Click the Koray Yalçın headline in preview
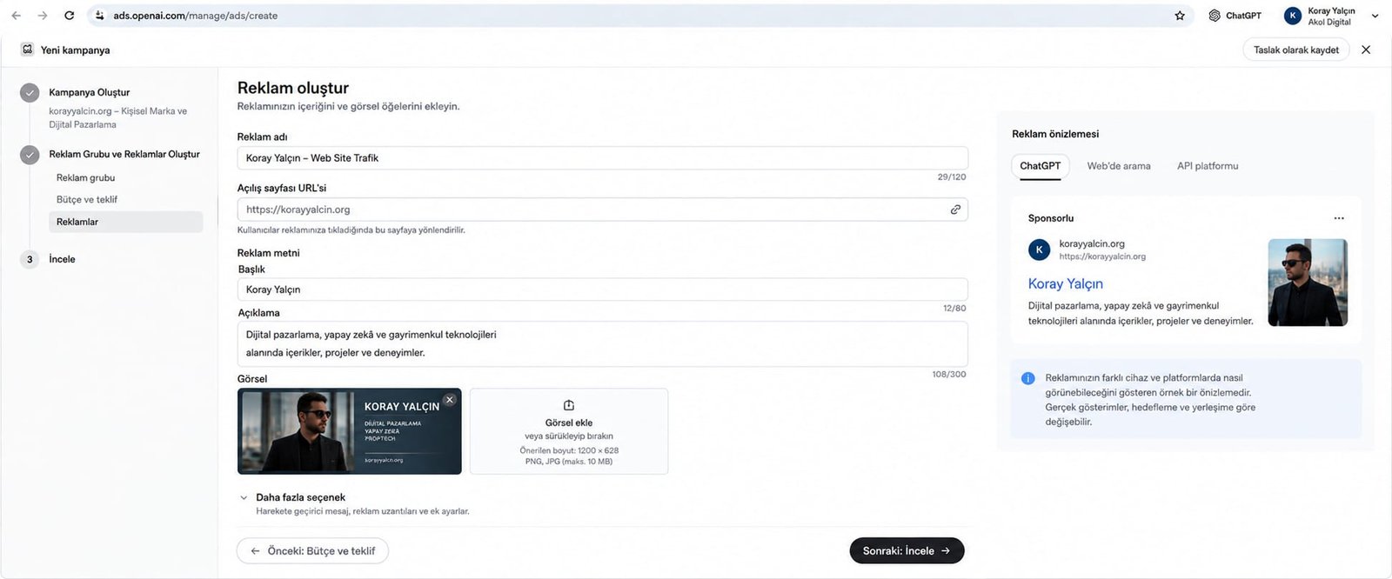1392x579 pixels. (1065, 283)
